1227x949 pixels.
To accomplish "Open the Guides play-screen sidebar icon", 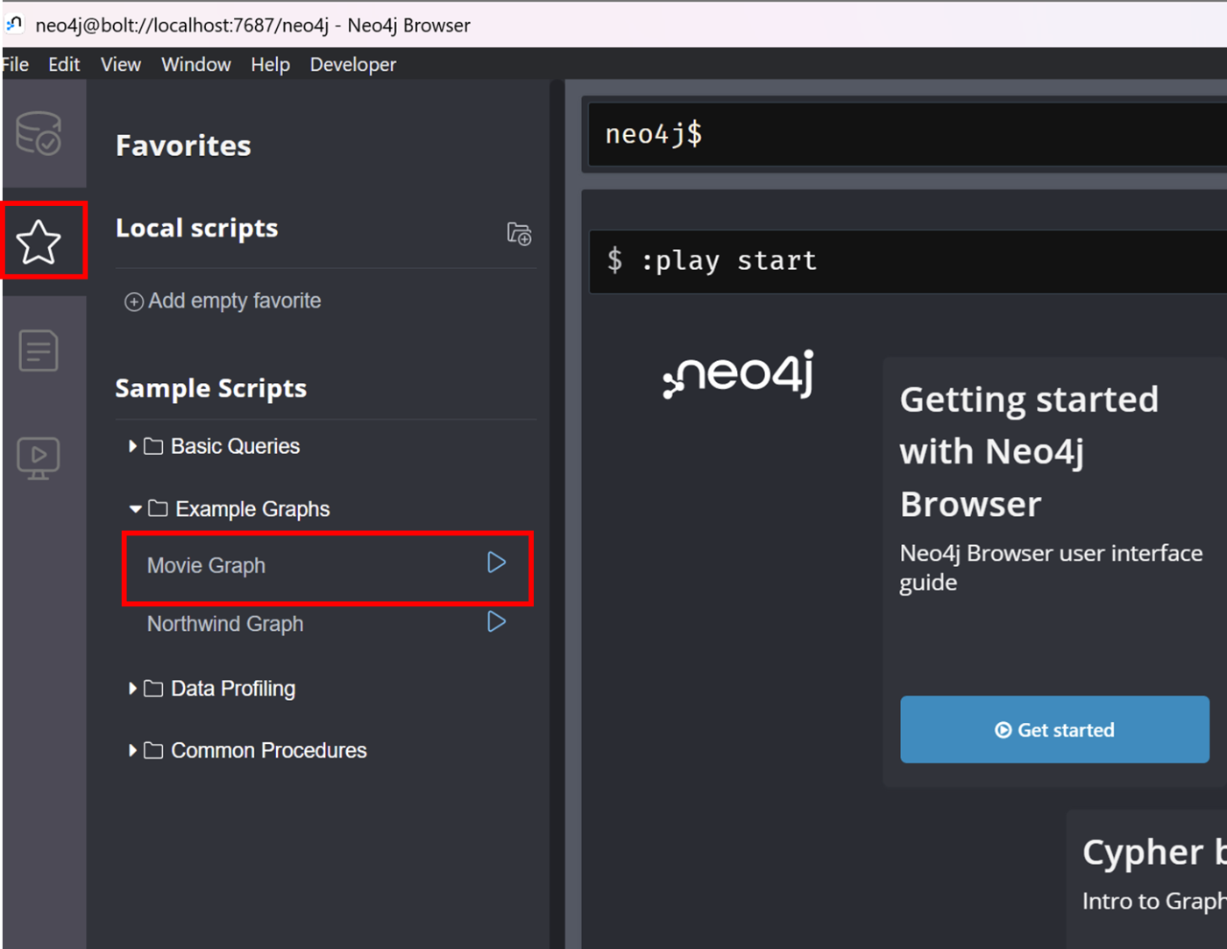I will tap(39, 458).
